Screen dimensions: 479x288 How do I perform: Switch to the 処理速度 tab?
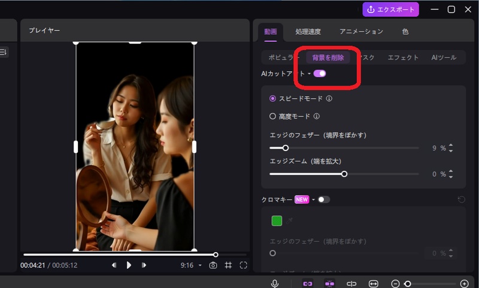pyautogui.click(x=308, y=32)
